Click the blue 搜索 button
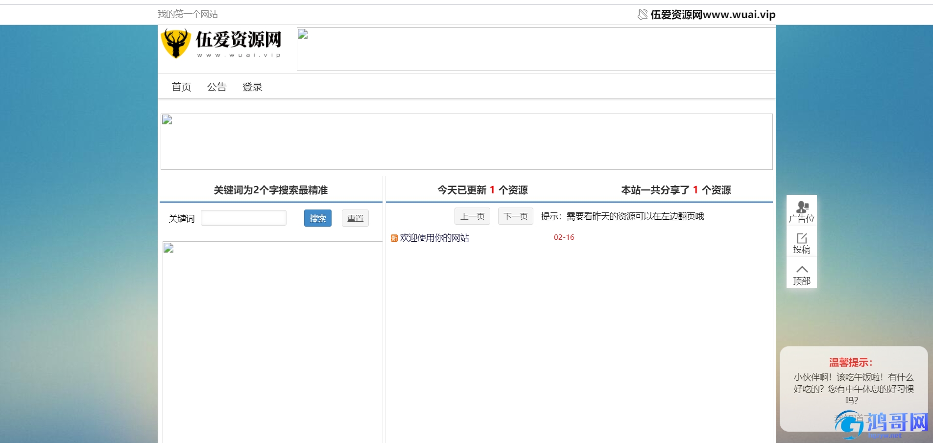This screenshot has height=443, width=933. [x=318, y=218]
